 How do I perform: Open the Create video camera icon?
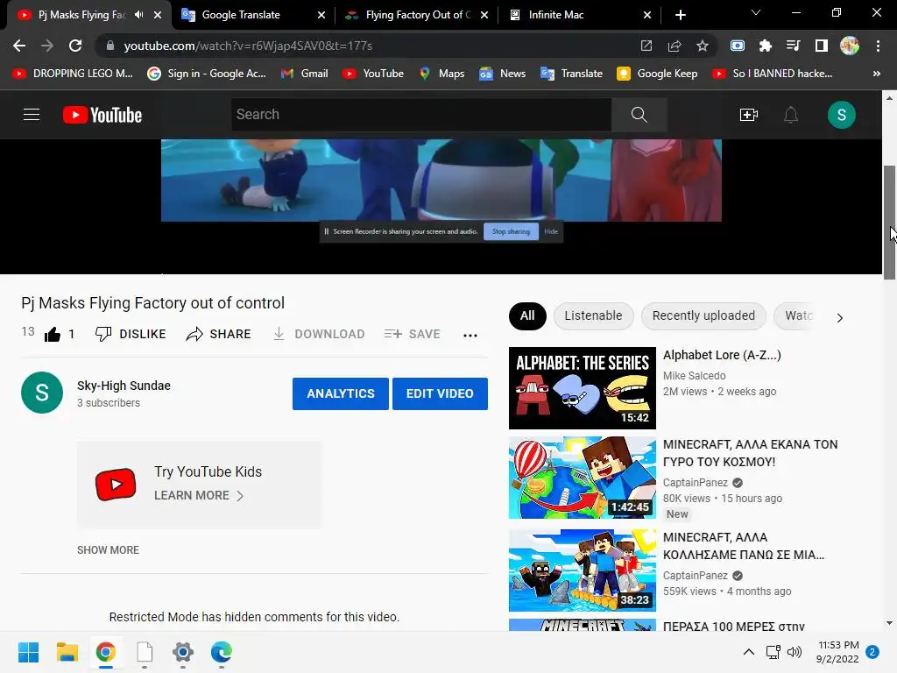click(x=749, y=115)
